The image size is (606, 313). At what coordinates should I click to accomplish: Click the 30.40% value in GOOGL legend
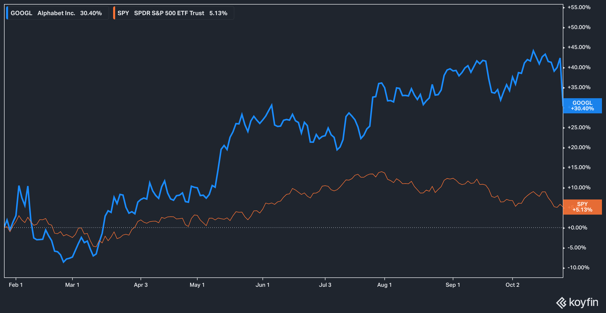click(x=91, y=13)
